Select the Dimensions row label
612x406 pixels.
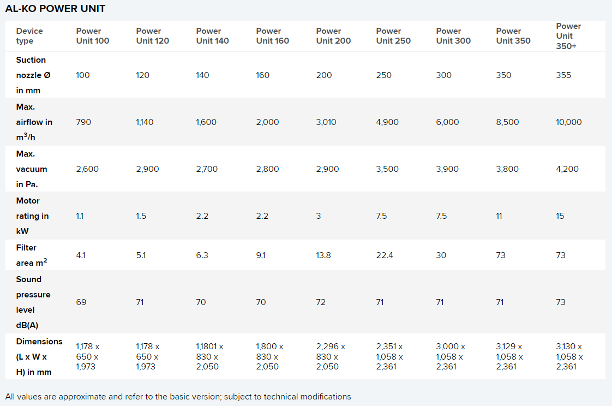[39, 357]
